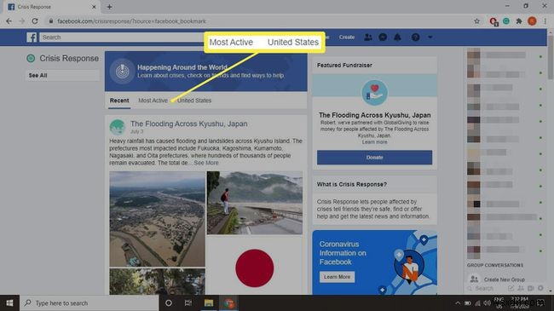This screenshot has width=554, height=311.
Task: Click Create in Facebook top bar
Action: click(347, 37)
